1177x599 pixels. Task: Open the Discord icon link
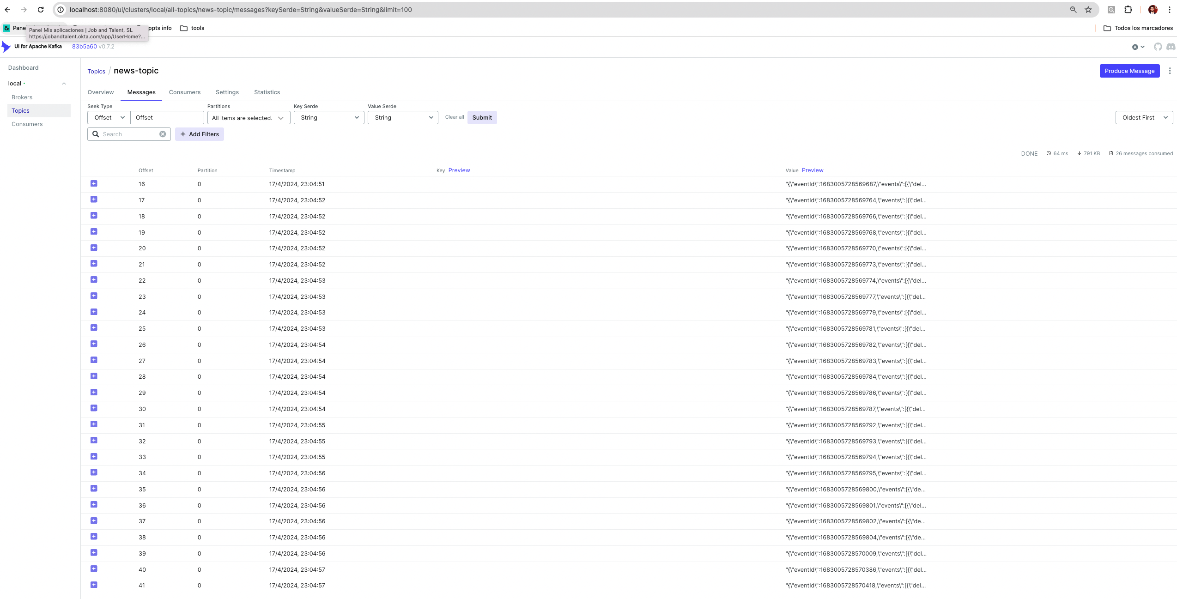click(x=1171, y=47)
